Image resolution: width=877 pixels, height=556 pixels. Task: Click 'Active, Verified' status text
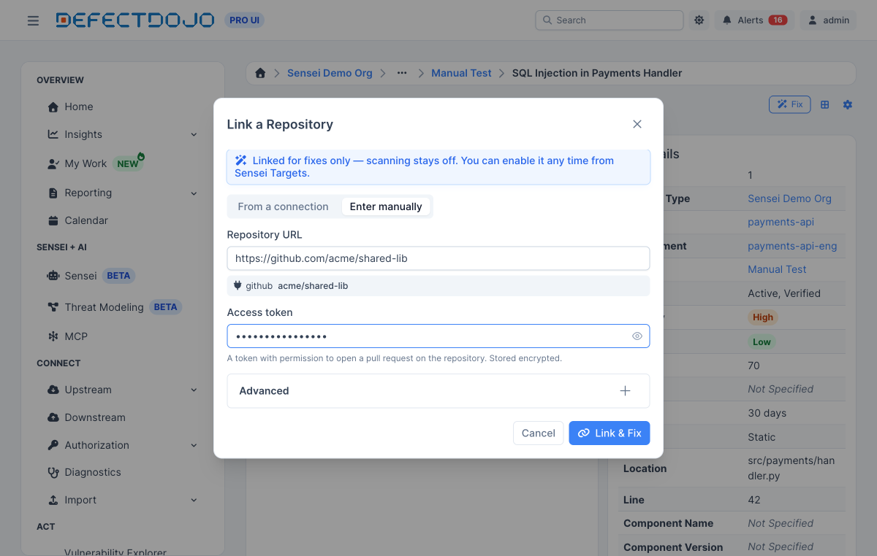(x=784, y=293)
